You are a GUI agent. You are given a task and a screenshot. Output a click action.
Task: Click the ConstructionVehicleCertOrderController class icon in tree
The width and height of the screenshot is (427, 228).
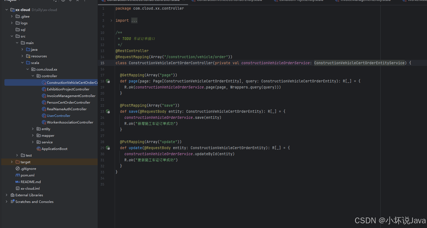coord(44,82)
